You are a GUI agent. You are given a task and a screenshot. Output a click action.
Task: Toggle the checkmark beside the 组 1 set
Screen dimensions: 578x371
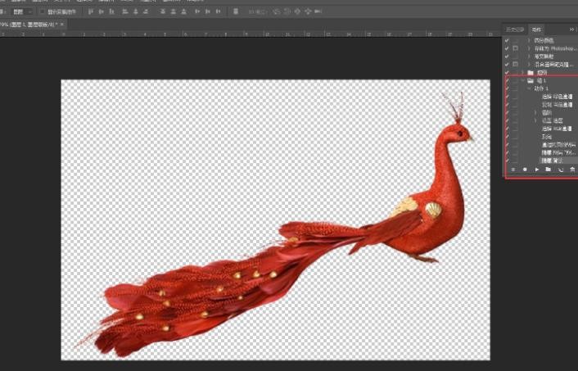507,82
